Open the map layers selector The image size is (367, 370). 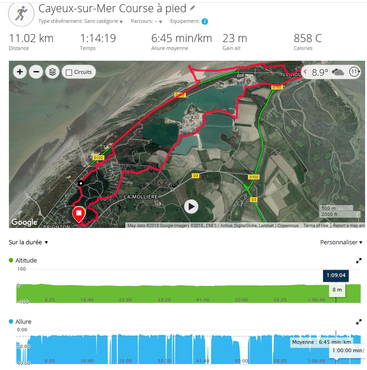coord(52,72)
